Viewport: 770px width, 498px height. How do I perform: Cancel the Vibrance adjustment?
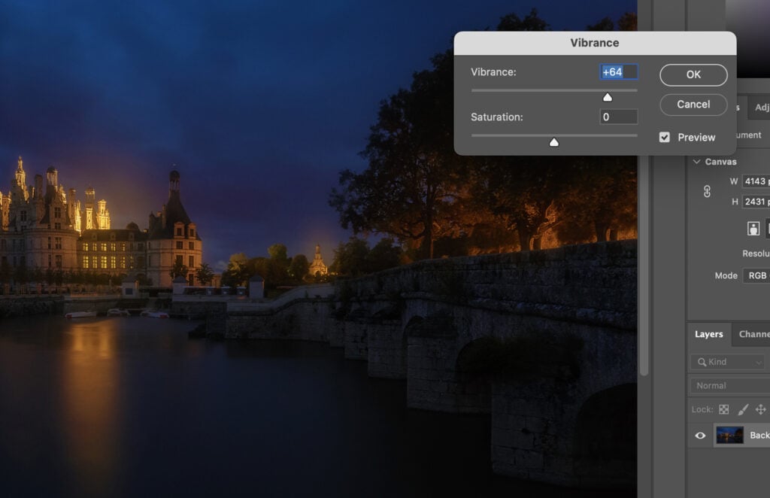693,105
